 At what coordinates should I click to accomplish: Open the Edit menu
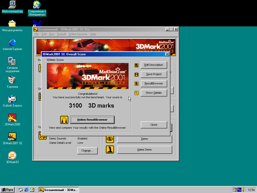pos(44,34)
